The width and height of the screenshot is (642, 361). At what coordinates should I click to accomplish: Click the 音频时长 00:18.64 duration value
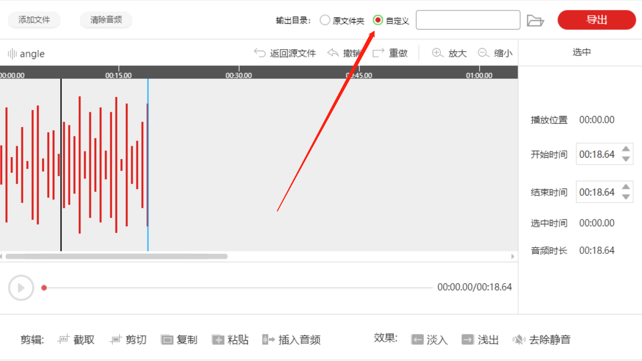coord(597,250)
